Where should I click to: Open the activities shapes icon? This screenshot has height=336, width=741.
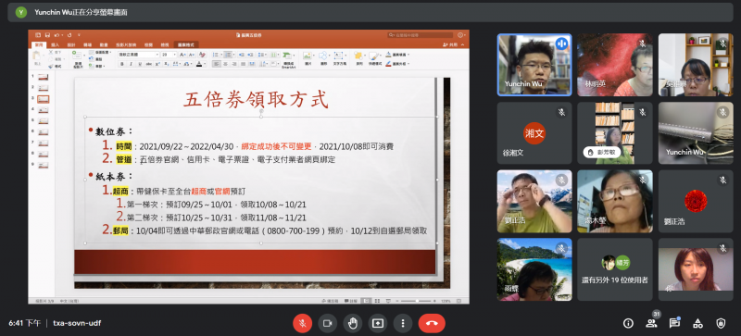(x=697, y=323)
